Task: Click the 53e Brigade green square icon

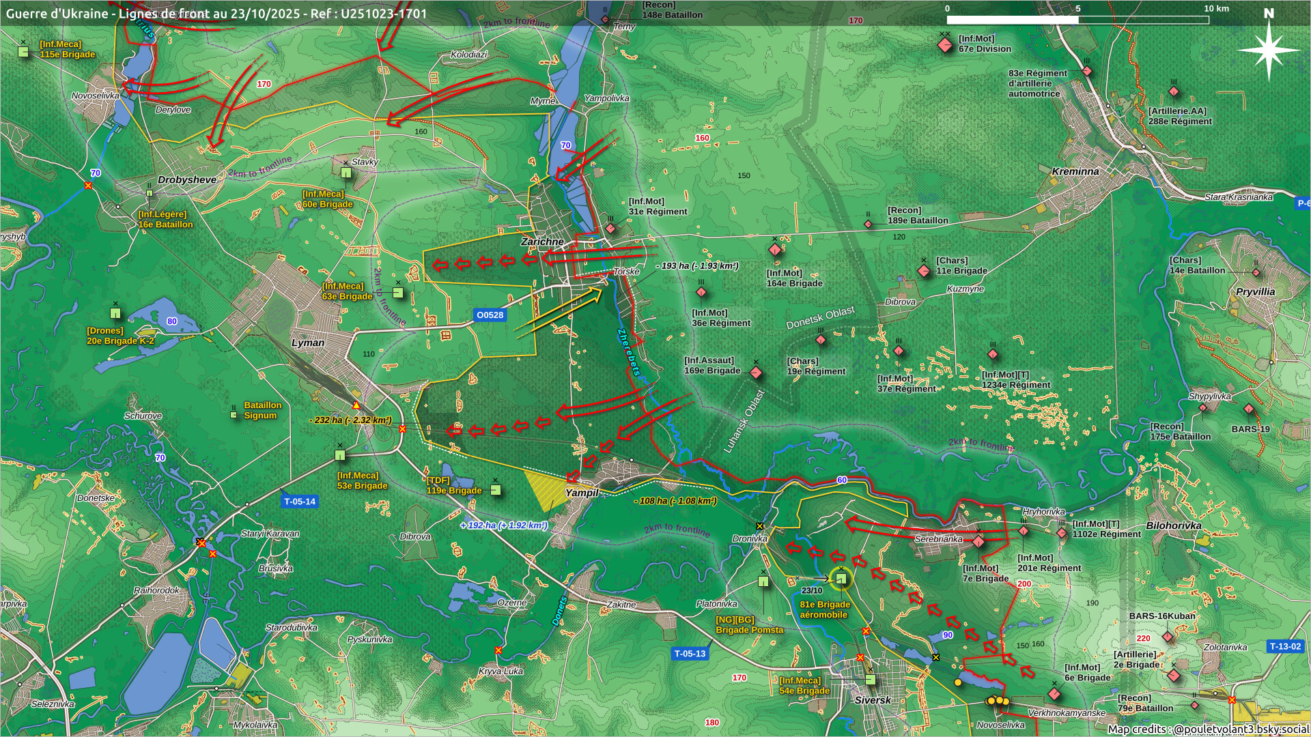Action: pos(340,454)
